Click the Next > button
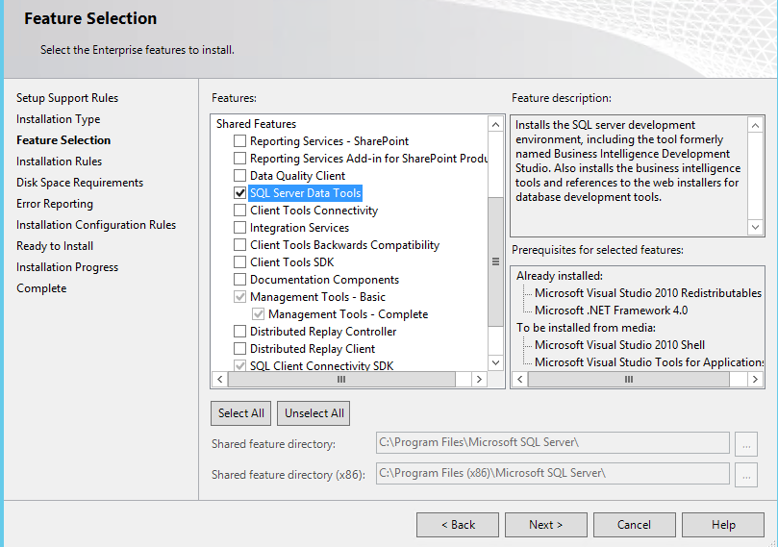Screen dimensions: 778x547 (x=546, y=525)
